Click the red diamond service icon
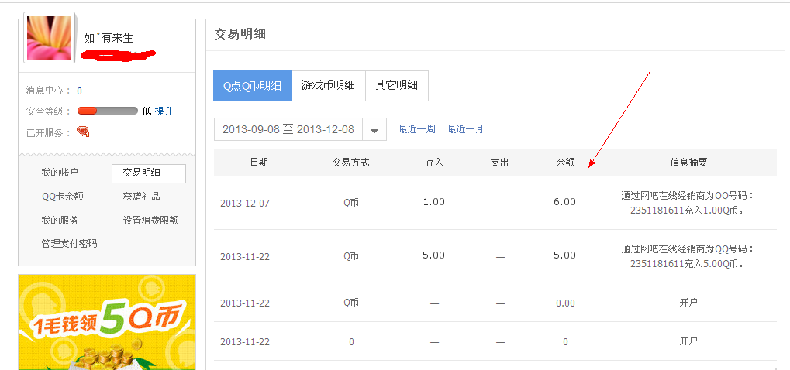The width and height of the screenshot is (790, 370). (x=83, y=132)
